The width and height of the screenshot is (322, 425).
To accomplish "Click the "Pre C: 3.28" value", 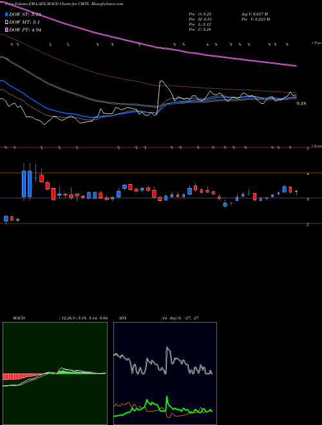I will pyautogui.click(x=200, y=30).
